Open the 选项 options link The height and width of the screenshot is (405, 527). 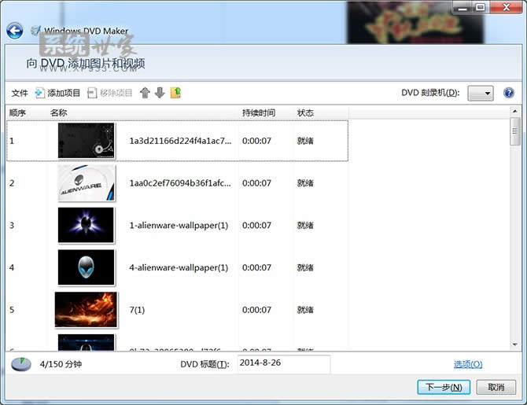tap(467, 364)
